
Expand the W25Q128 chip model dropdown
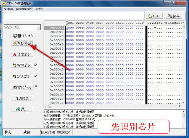coord(39,27)
